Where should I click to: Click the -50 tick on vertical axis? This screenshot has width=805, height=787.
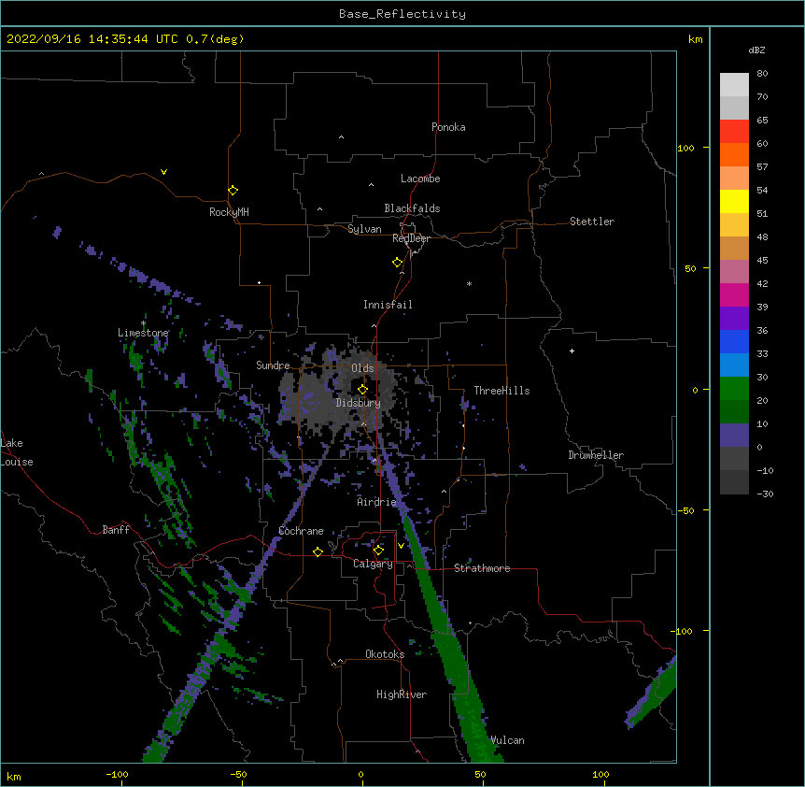click(x=685, y=510)
